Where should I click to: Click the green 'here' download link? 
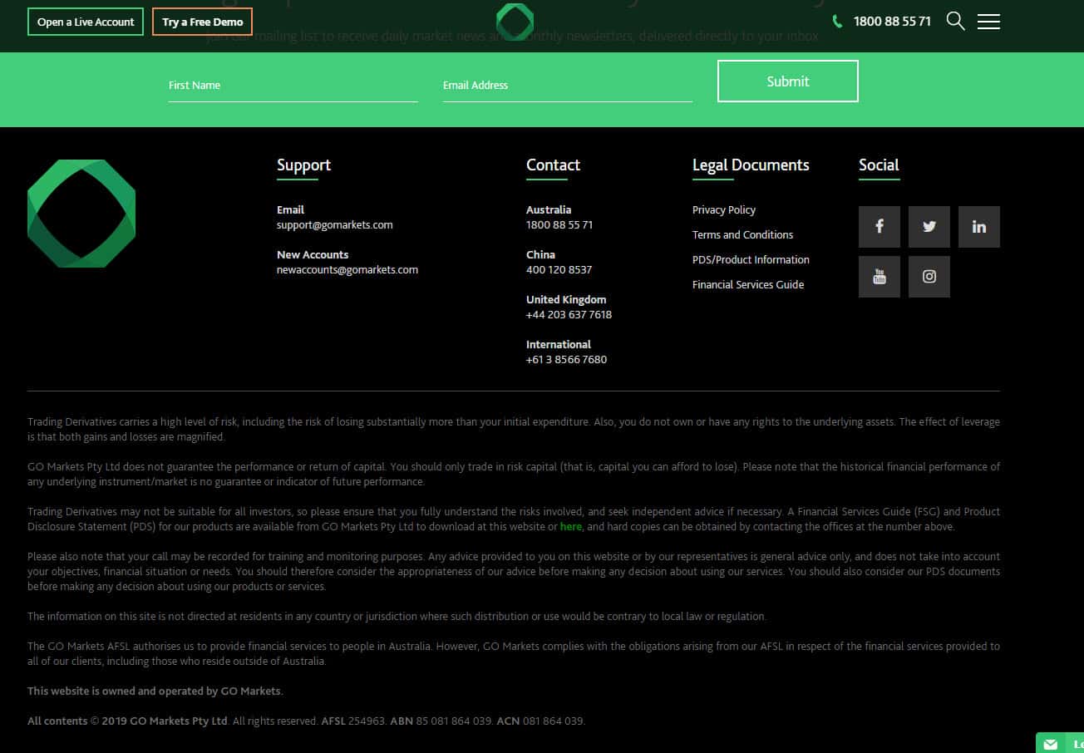pos(571,527)
